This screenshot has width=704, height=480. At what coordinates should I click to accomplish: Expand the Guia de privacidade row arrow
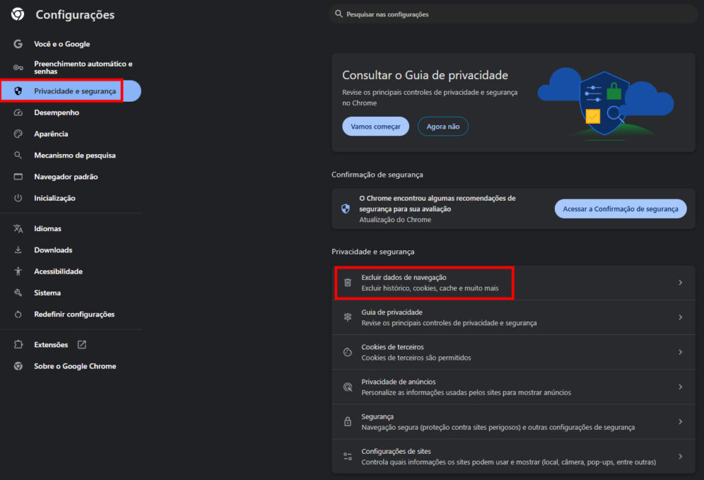(x=680, y=317)
